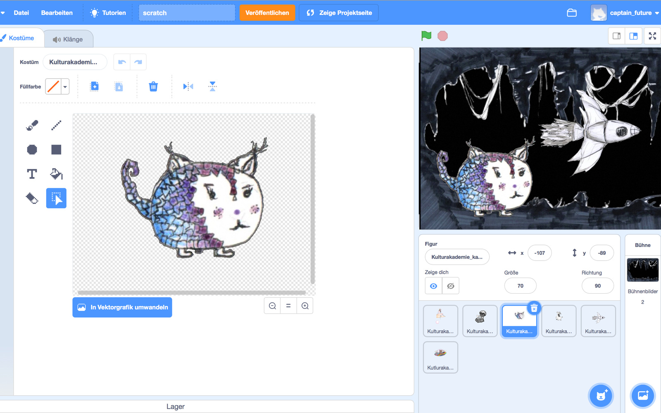Click Veröffentlichen button
The image size is (661, 413).
point(267,13)
